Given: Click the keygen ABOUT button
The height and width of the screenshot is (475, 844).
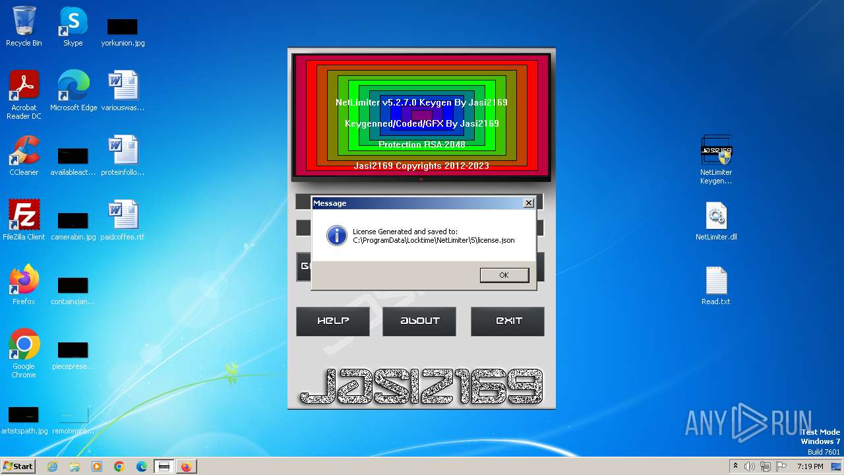Looking at the screenshot, I should [x=419, y=321].
